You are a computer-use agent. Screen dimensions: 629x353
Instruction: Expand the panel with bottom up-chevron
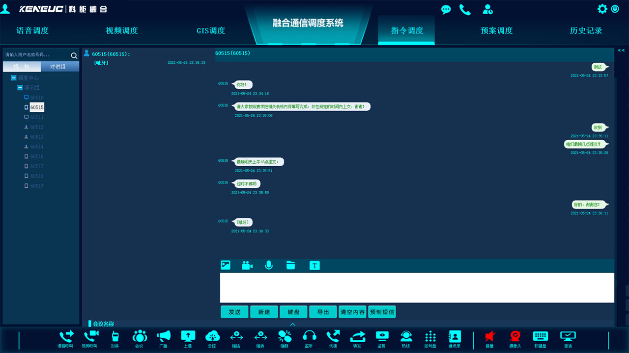point(292,324)
